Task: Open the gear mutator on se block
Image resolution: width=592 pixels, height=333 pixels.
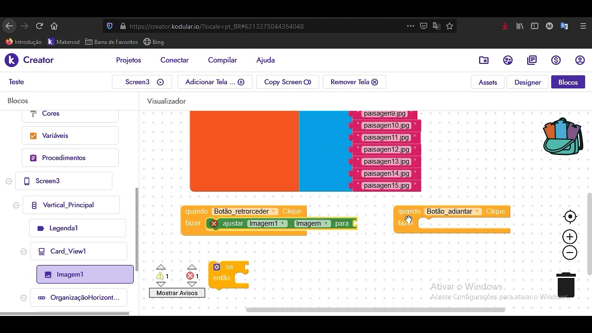Action: [x=216, y=267]
